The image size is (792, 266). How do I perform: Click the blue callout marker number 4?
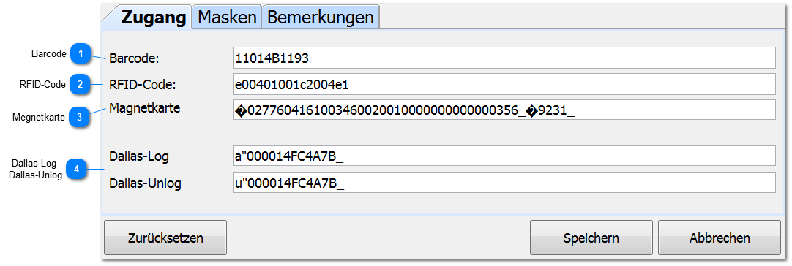tap(76, 169)
